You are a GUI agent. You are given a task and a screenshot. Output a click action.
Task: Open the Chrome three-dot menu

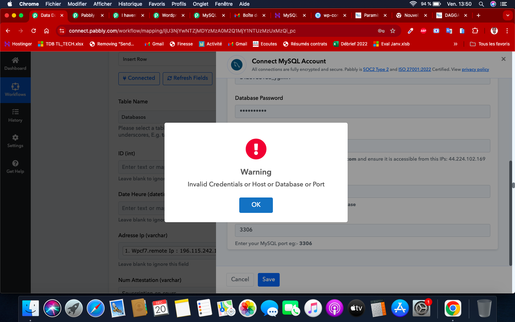(507, 31)
